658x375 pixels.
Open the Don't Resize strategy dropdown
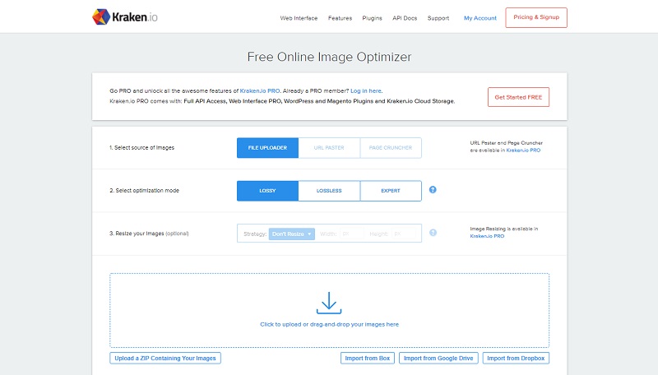292,234
